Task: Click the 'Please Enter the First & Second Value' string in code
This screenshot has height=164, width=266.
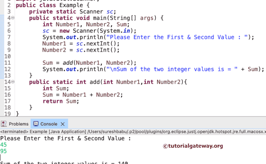Action: pyautogui.click(x=177, y=37)
